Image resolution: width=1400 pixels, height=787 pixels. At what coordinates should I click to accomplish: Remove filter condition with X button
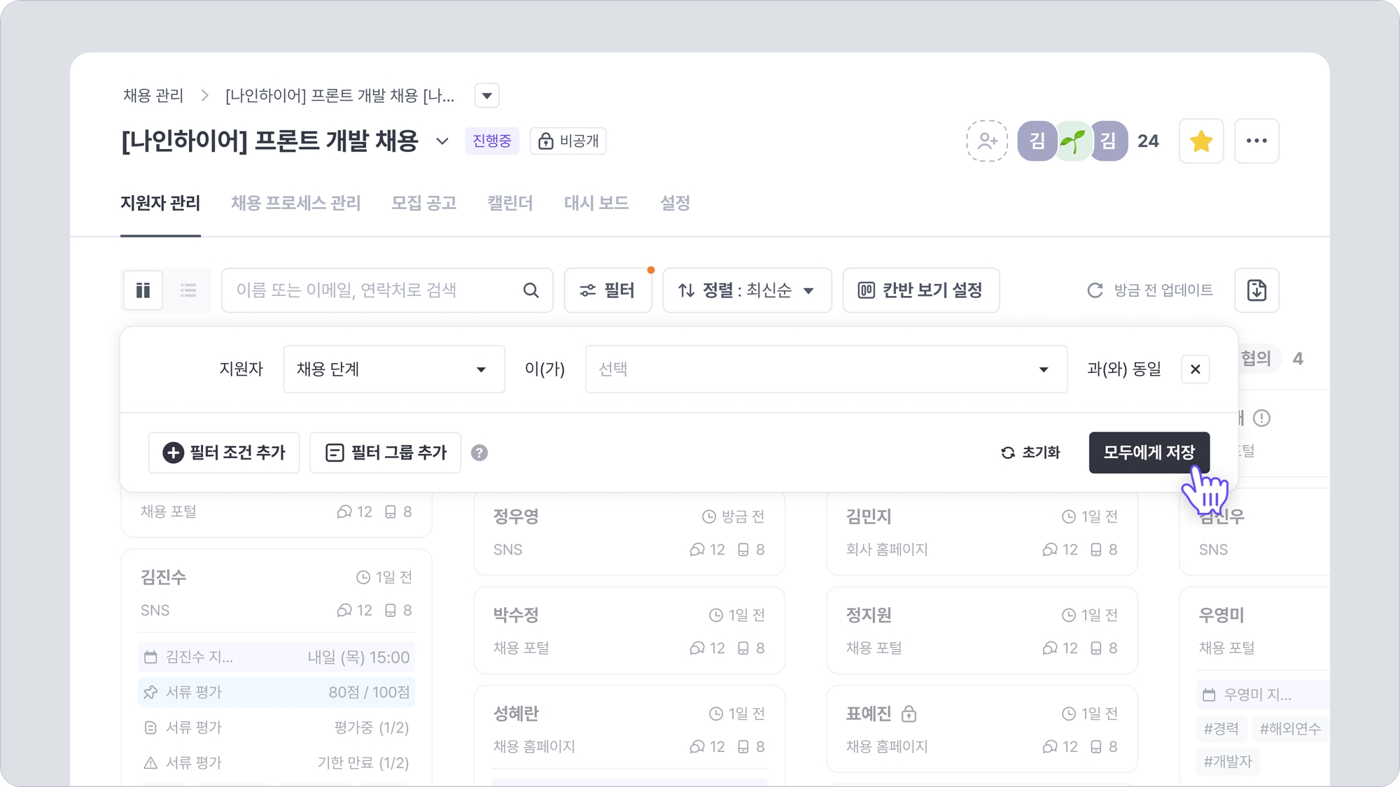tap(1196, 369)
